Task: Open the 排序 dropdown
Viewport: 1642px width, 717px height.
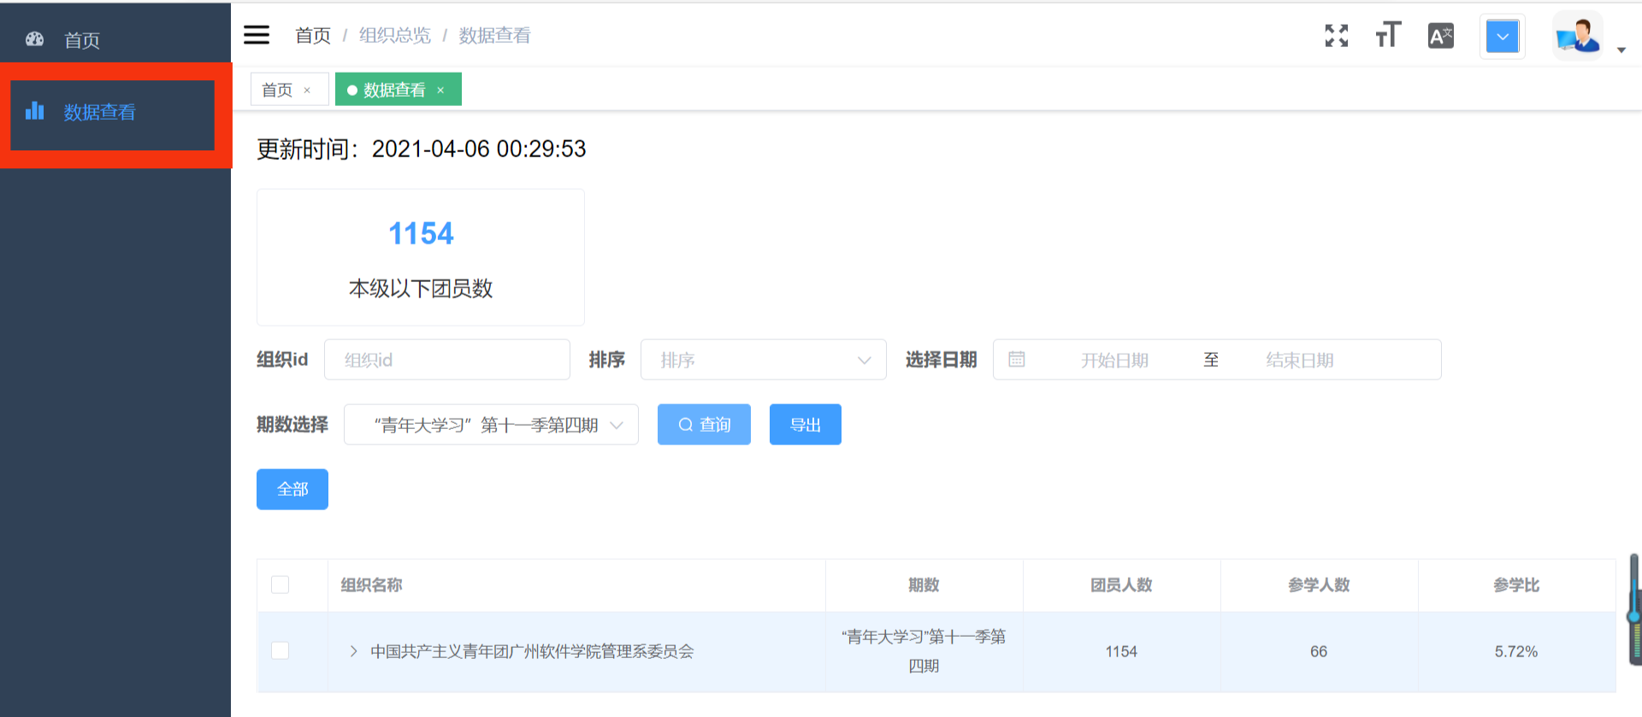Action: click(x=763, y=360)
